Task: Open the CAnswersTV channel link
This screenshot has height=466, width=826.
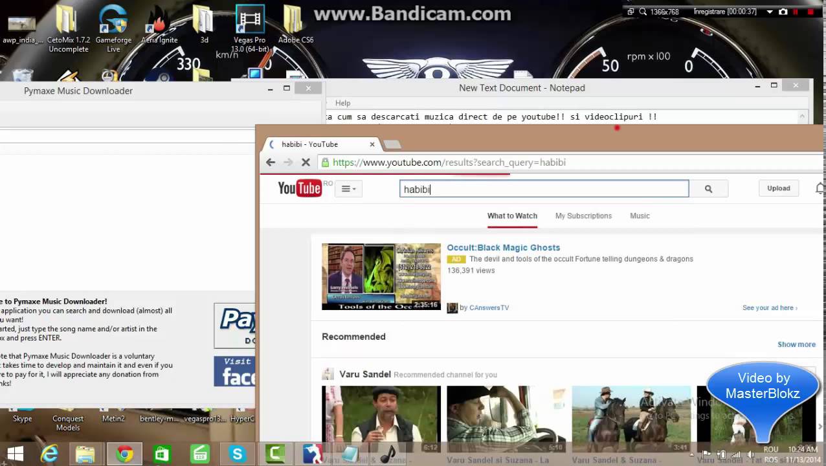Action: [489, 308]
